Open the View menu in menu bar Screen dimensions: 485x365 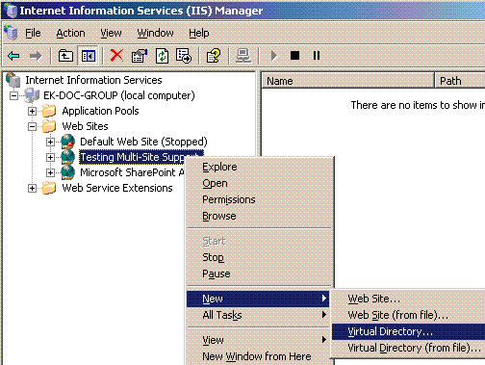pyautogui.click(x=111, y=33)
